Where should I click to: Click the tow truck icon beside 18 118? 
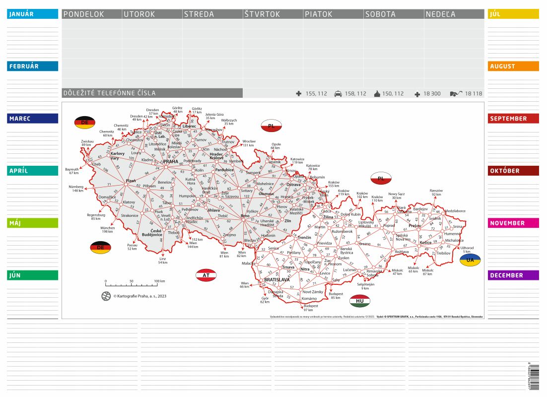coord(456,93)
